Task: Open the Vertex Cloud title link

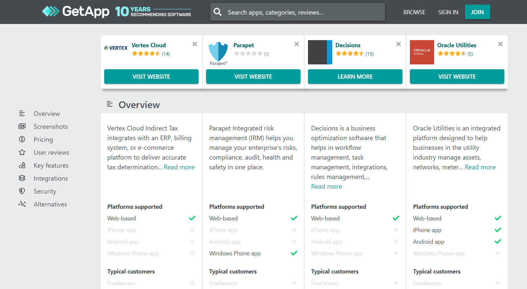Action: pos(148,45)
